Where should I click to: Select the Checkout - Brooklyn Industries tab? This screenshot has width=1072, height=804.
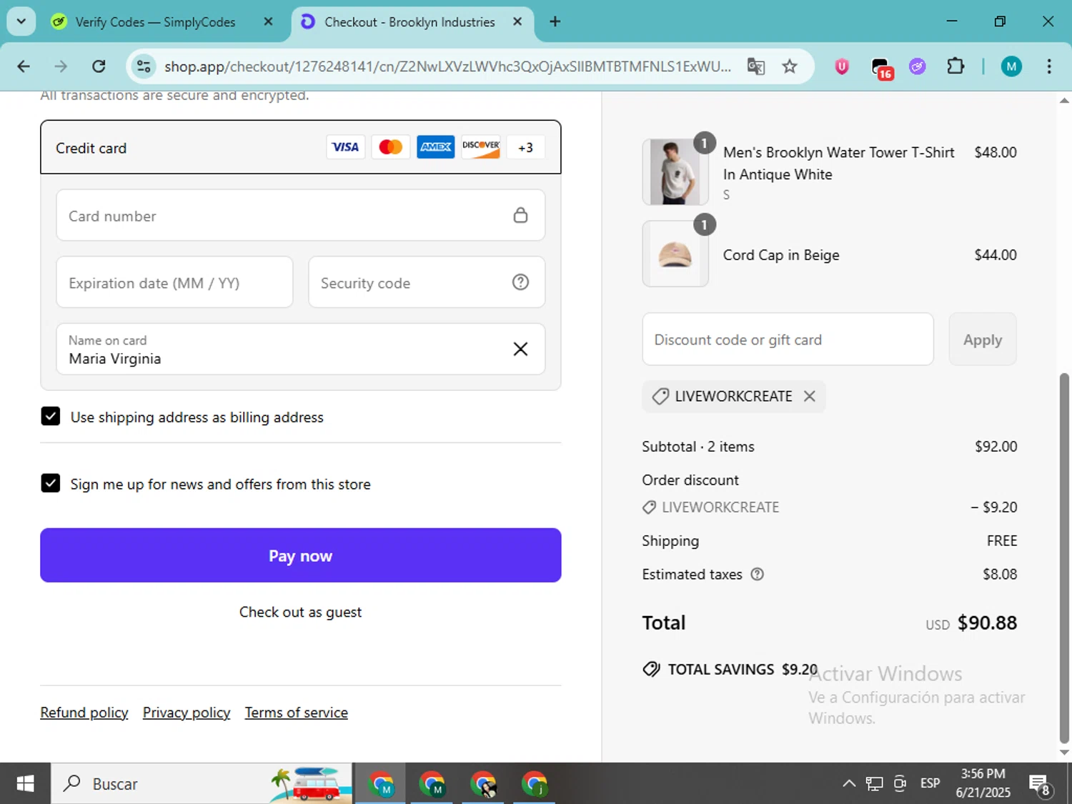[x=410, y=22]
